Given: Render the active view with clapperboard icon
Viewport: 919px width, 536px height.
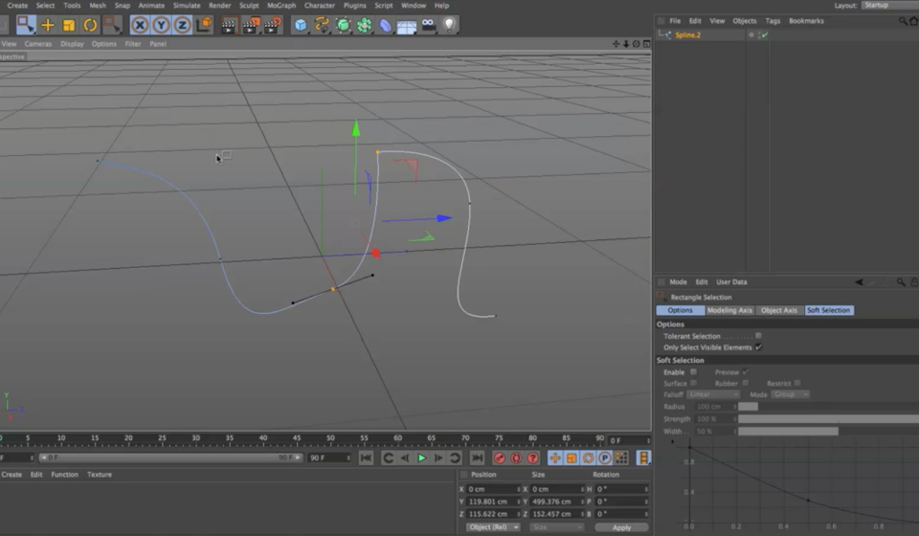Looking at the screenshot, I should click(x=229, y=25).
